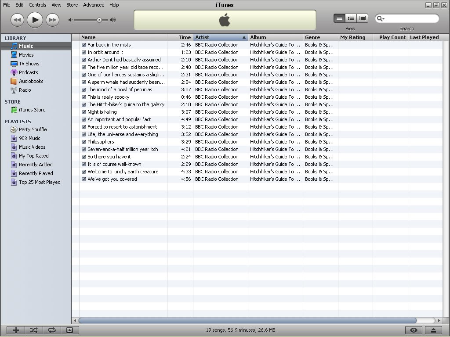Open the Edit menu
The height and width of the screenshot is (337, 450).
click(19, 5)
